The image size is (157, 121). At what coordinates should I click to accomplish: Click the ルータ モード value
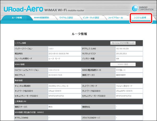pos(54,59)
